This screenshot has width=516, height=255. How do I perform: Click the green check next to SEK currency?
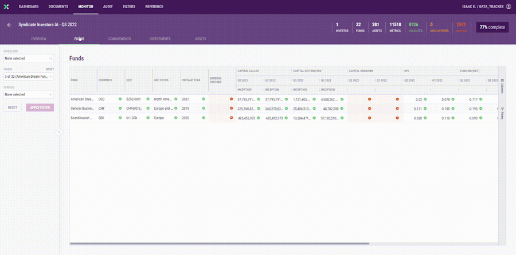point(120,118)
